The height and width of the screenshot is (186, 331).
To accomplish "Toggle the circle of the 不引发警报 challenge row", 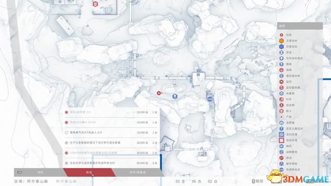I will point(67,143).
